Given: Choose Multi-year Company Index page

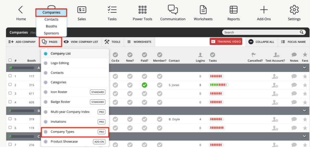Looking at the screenshot, I should tap(75, 112).
